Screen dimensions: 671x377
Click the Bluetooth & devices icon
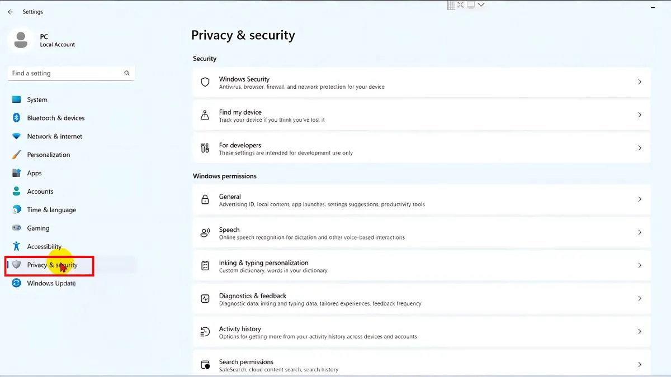point(15,118)
